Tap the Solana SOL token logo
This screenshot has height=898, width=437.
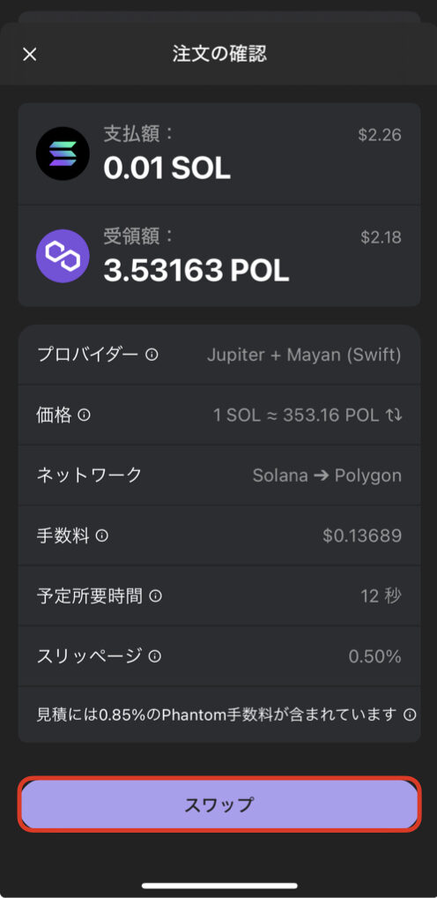(63, 153)
